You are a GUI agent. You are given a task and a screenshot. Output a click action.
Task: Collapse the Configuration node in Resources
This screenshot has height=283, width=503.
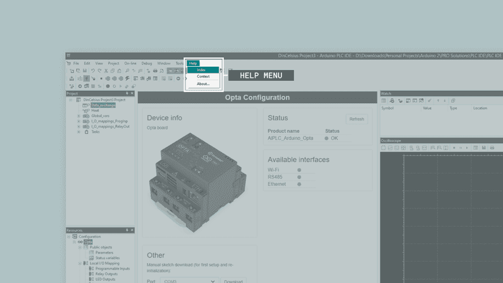pos(68,237)
